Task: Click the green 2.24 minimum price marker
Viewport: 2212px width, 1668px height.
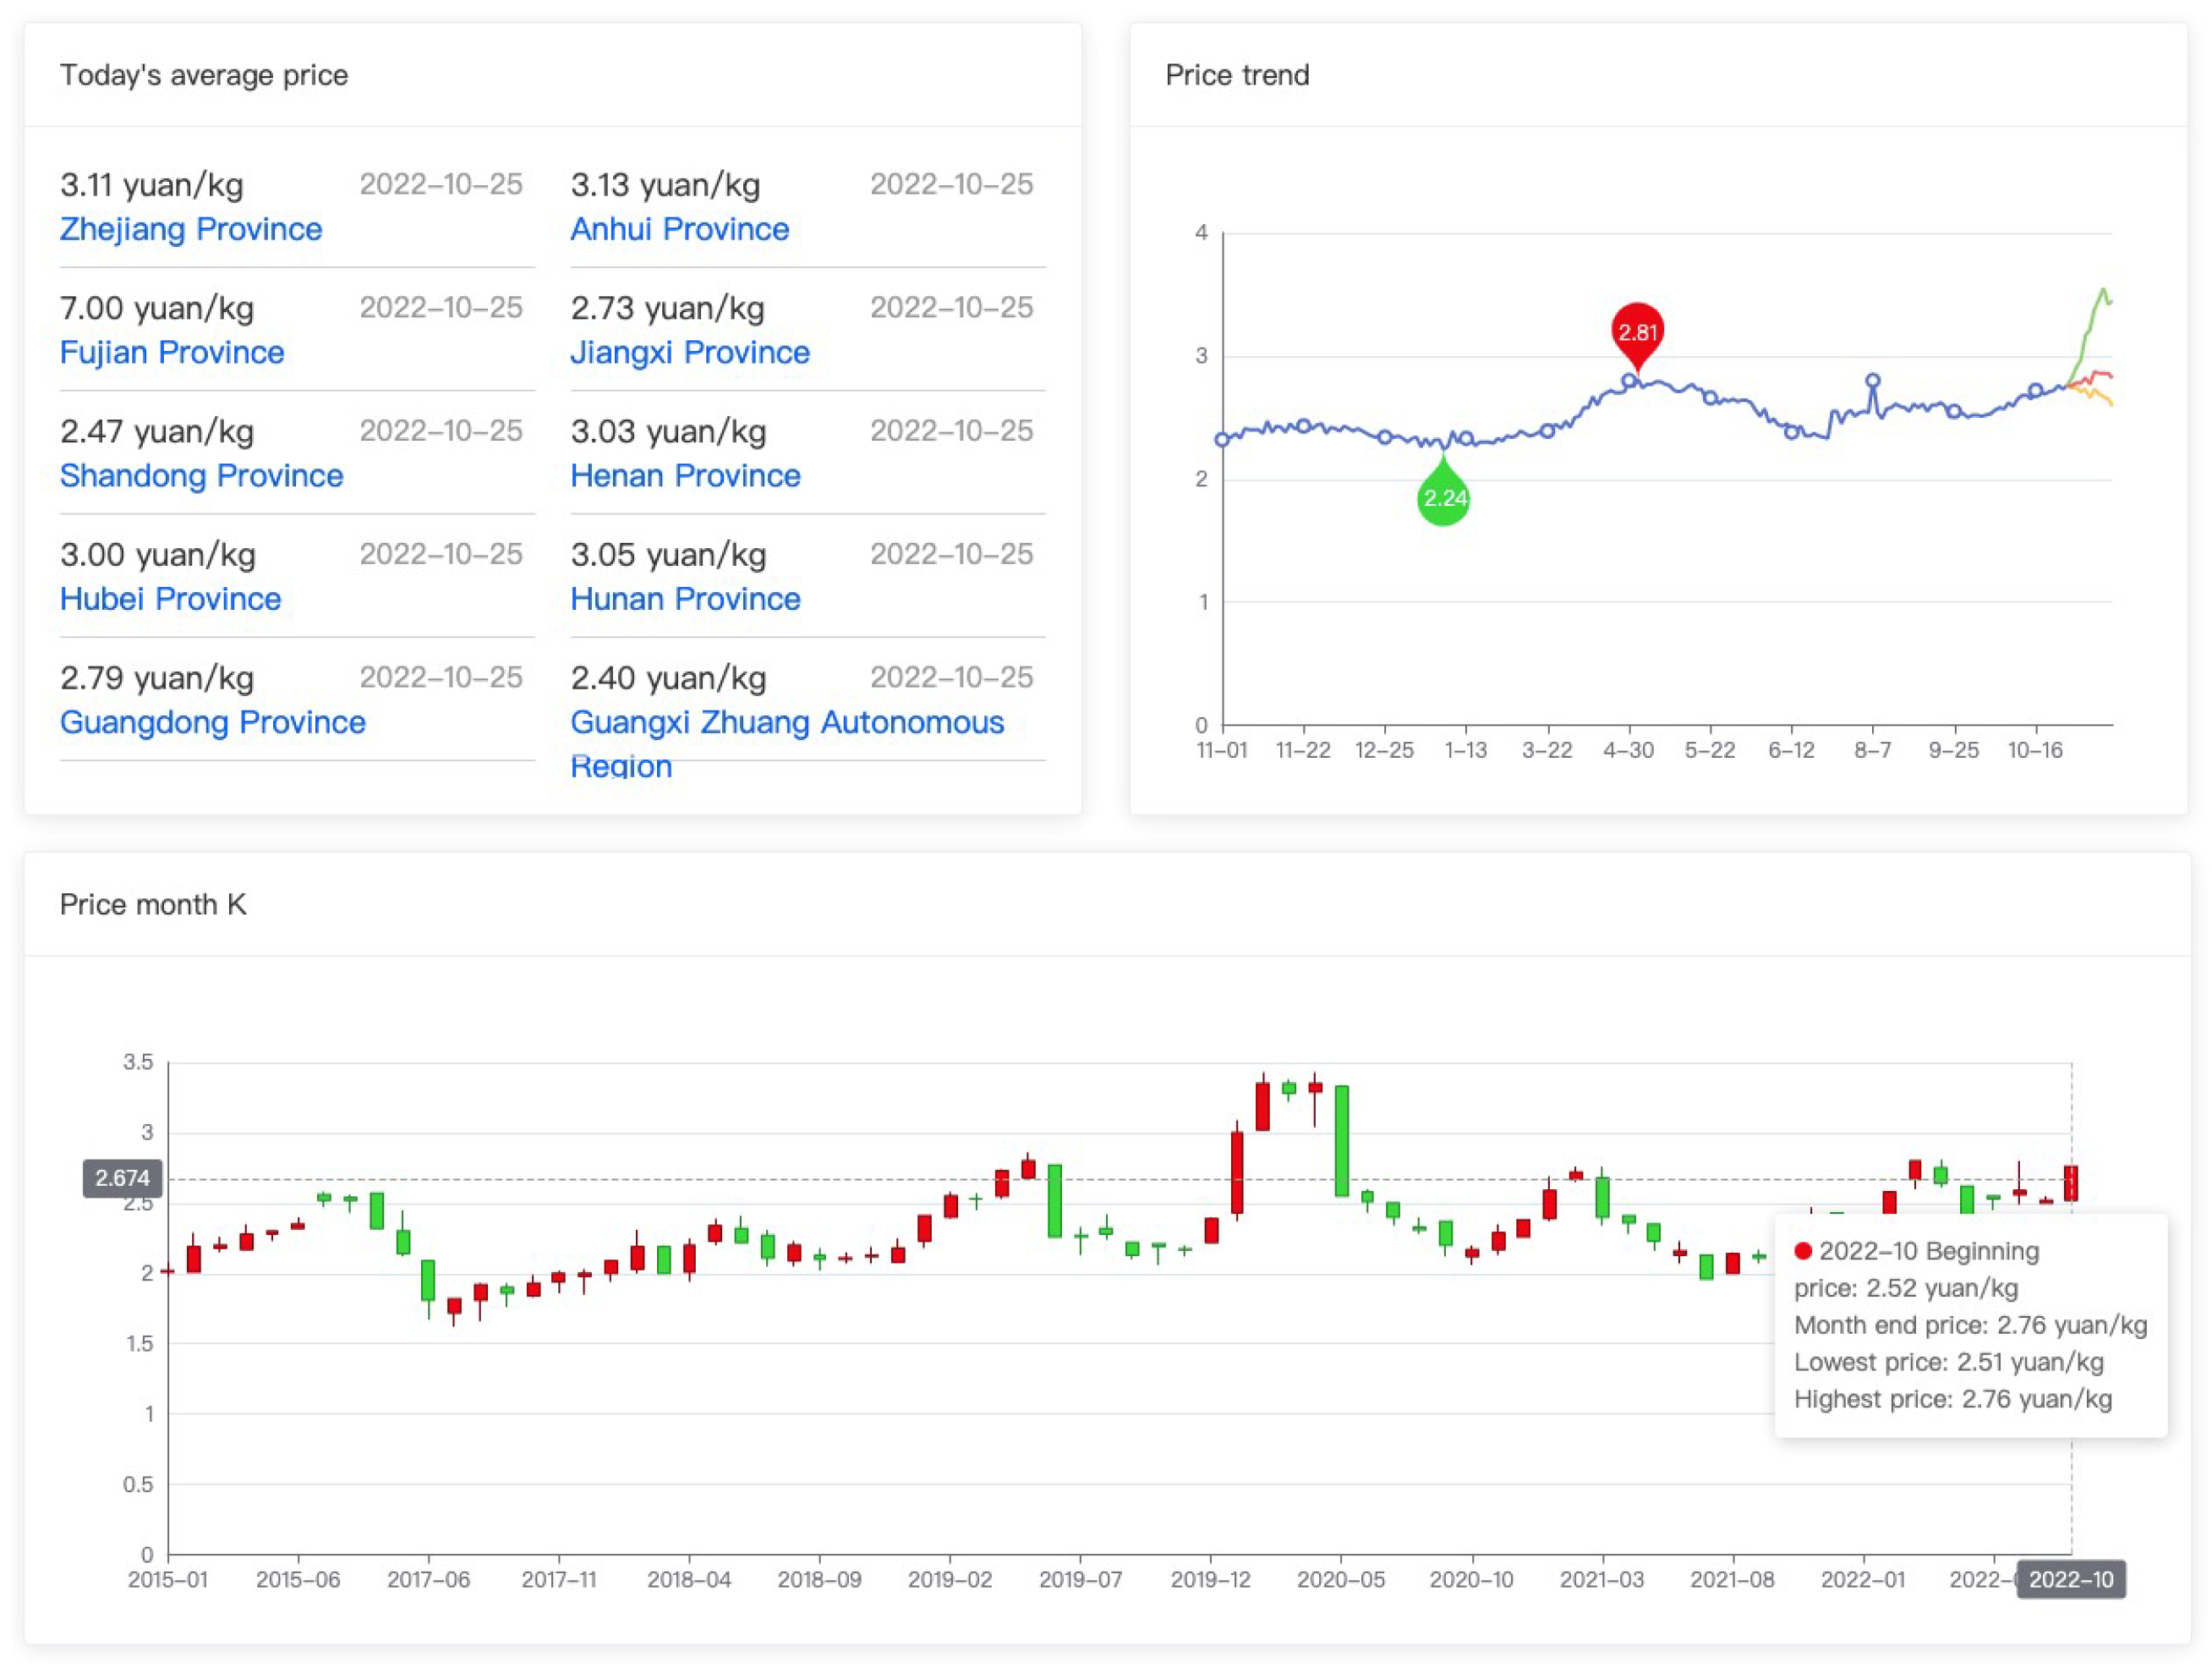Action: point(1443,497)
